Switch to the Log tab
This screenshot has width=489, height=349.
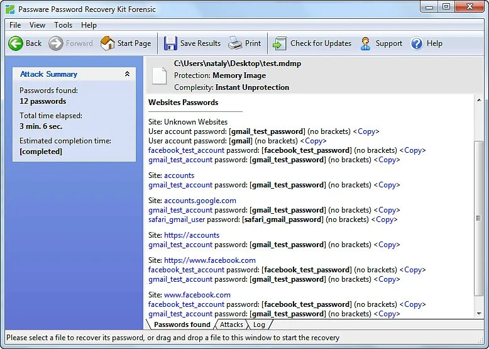point(259,324)
